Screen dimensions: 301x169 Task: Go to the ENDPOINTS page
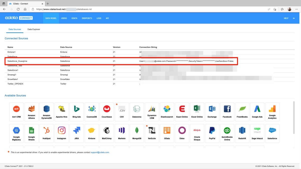(x=87, y=18)
